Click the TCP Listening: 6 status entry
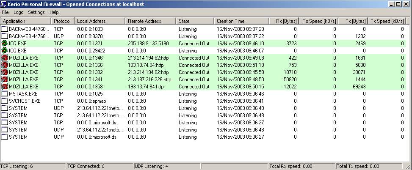 click(33, 166)
